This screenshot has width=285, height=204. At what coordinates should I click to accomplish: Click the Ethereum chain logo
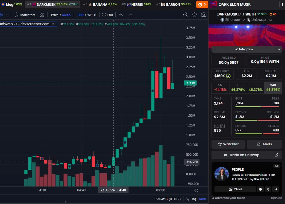222,20
